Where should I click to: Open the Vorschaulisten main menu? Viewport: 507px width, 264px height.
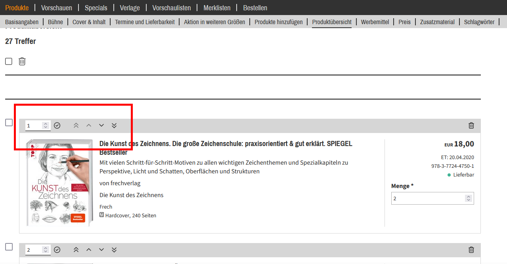[172, 8]
